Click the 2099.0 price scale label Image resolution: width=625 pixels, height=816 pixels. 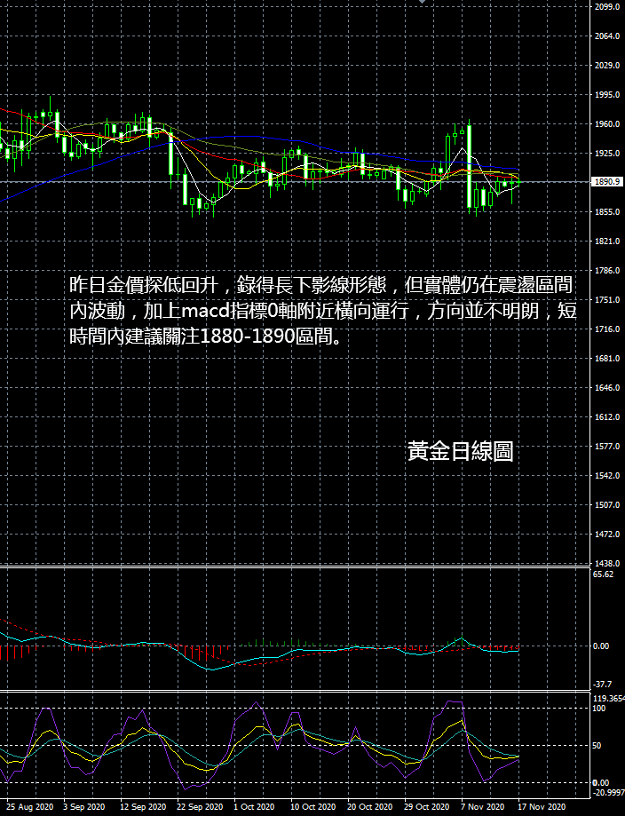[606, 7]
